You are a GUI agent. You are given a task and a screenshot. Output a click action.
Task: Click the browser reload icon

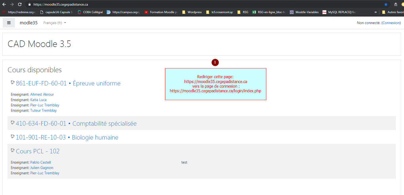(20, 4)
